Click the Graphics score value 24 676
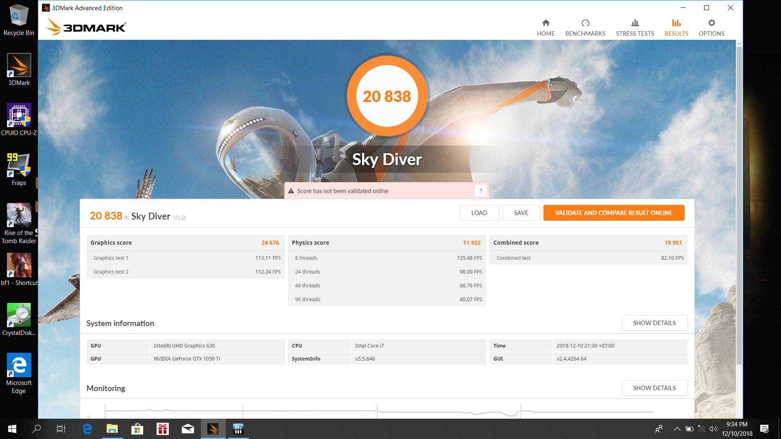 tap(270, 243)
